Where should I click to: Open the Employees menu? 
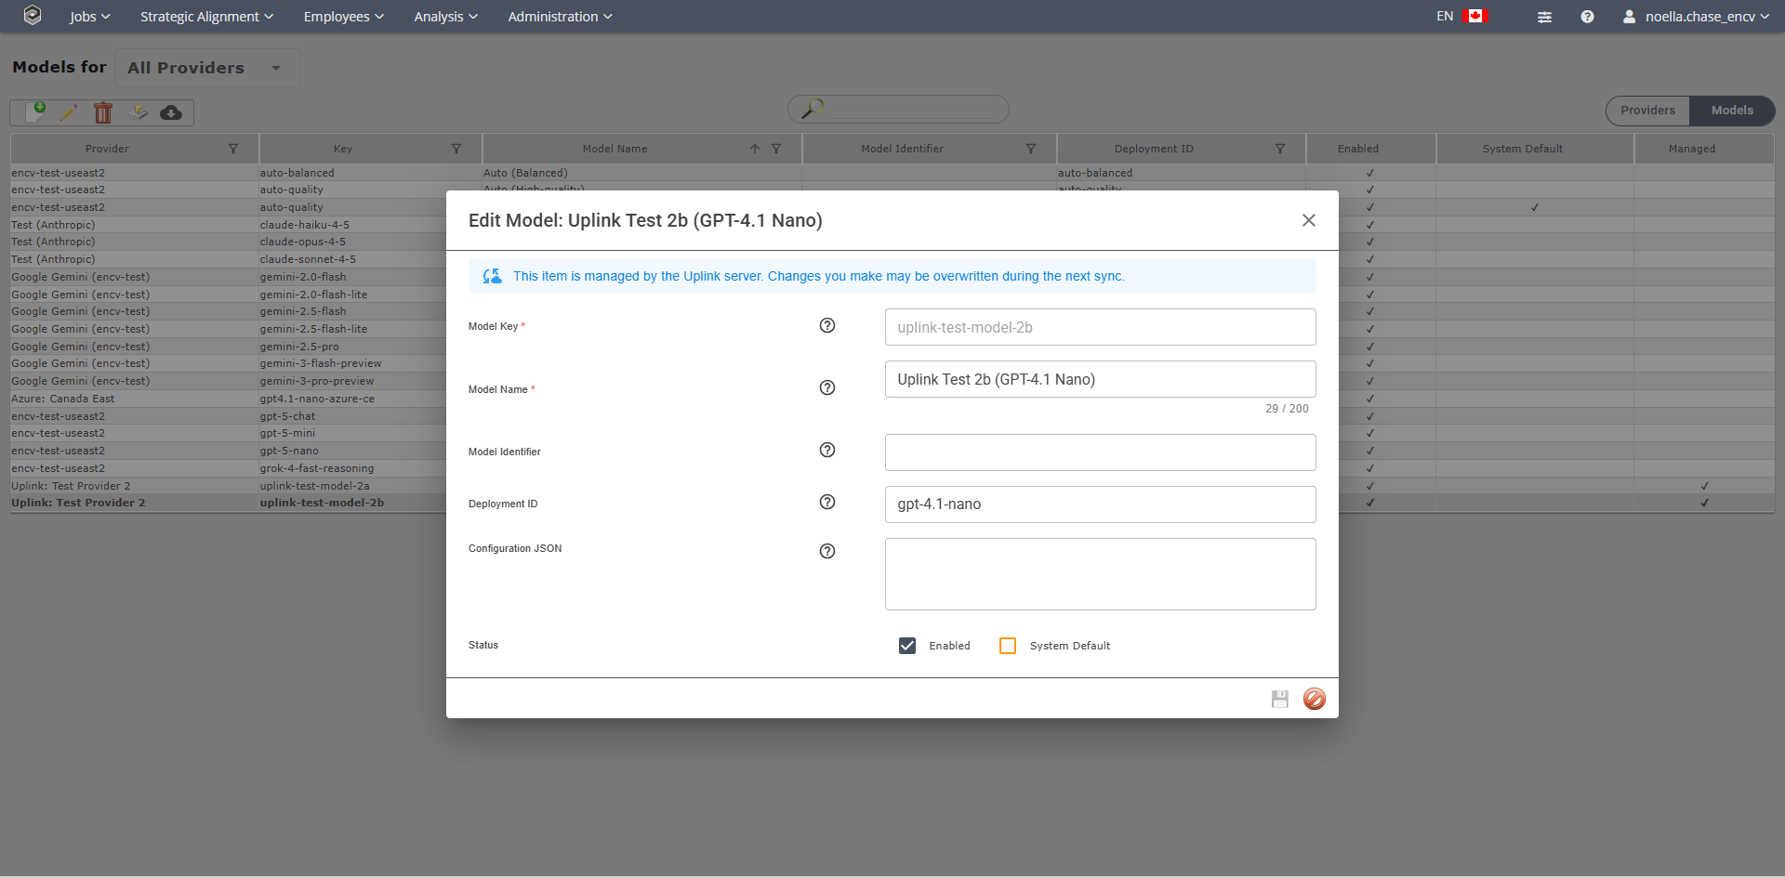click(343, 17)
